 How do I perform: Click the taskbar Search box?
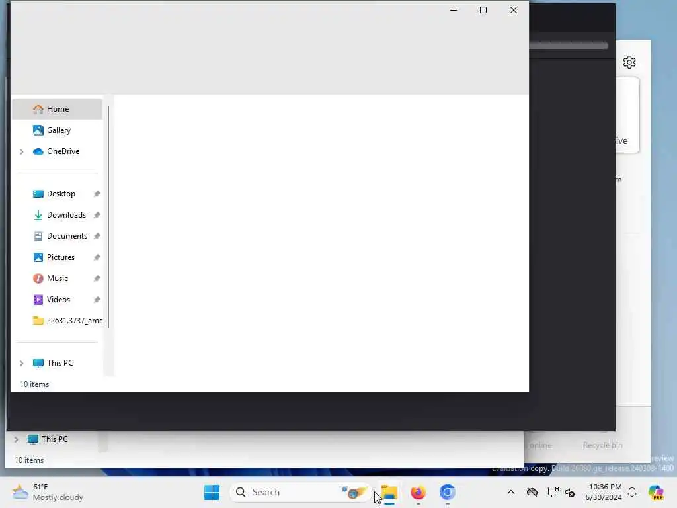click(x=301, y=492)
